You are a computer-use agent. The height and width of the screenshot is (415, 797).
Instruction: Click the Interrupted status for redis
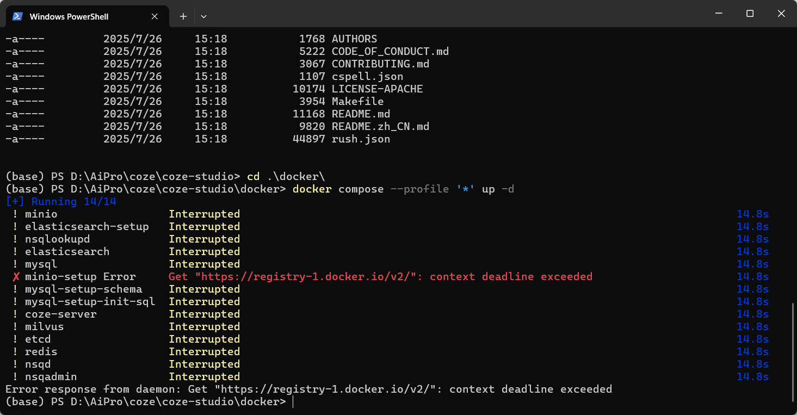pos(204,352)
